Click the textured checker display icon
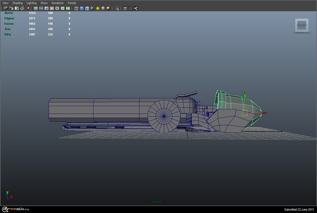317x213 pixels. click(x=92, y=8)
